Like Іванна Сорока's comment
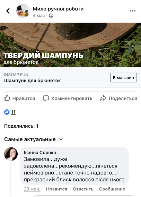Viewport: 141px width, 197px height. click(x=56, y=189)
